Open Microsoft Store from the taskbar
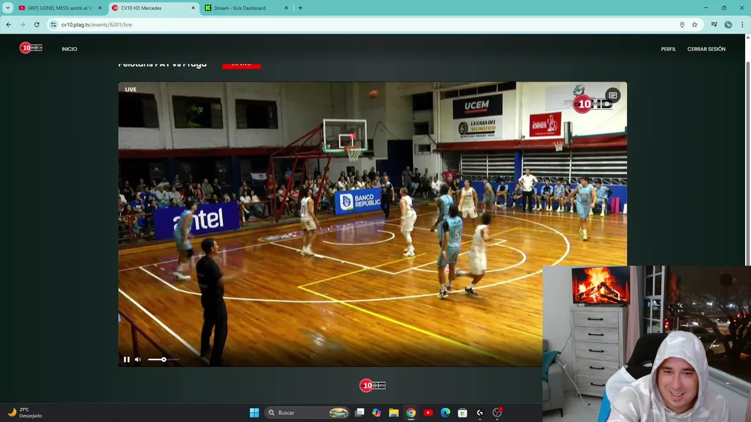The height and width of the screenshot is (422, 751). (x=462, y=413)
